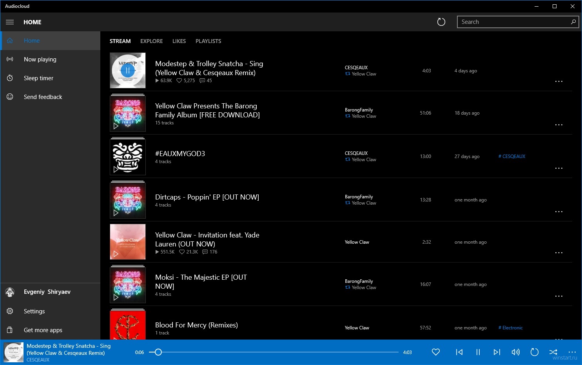Open Settings in the sidebar
This screenshot has width=582, height=365.
(x=50, y=311)
